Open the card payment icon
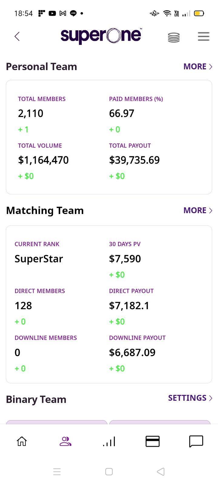This screenshot has height=485, width=218. pos(153,441)
